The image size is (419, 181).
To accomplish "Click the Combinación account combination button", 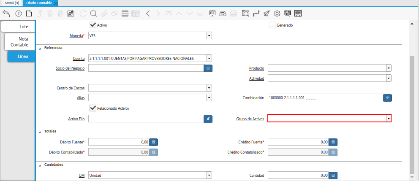I will pos(387,98).
